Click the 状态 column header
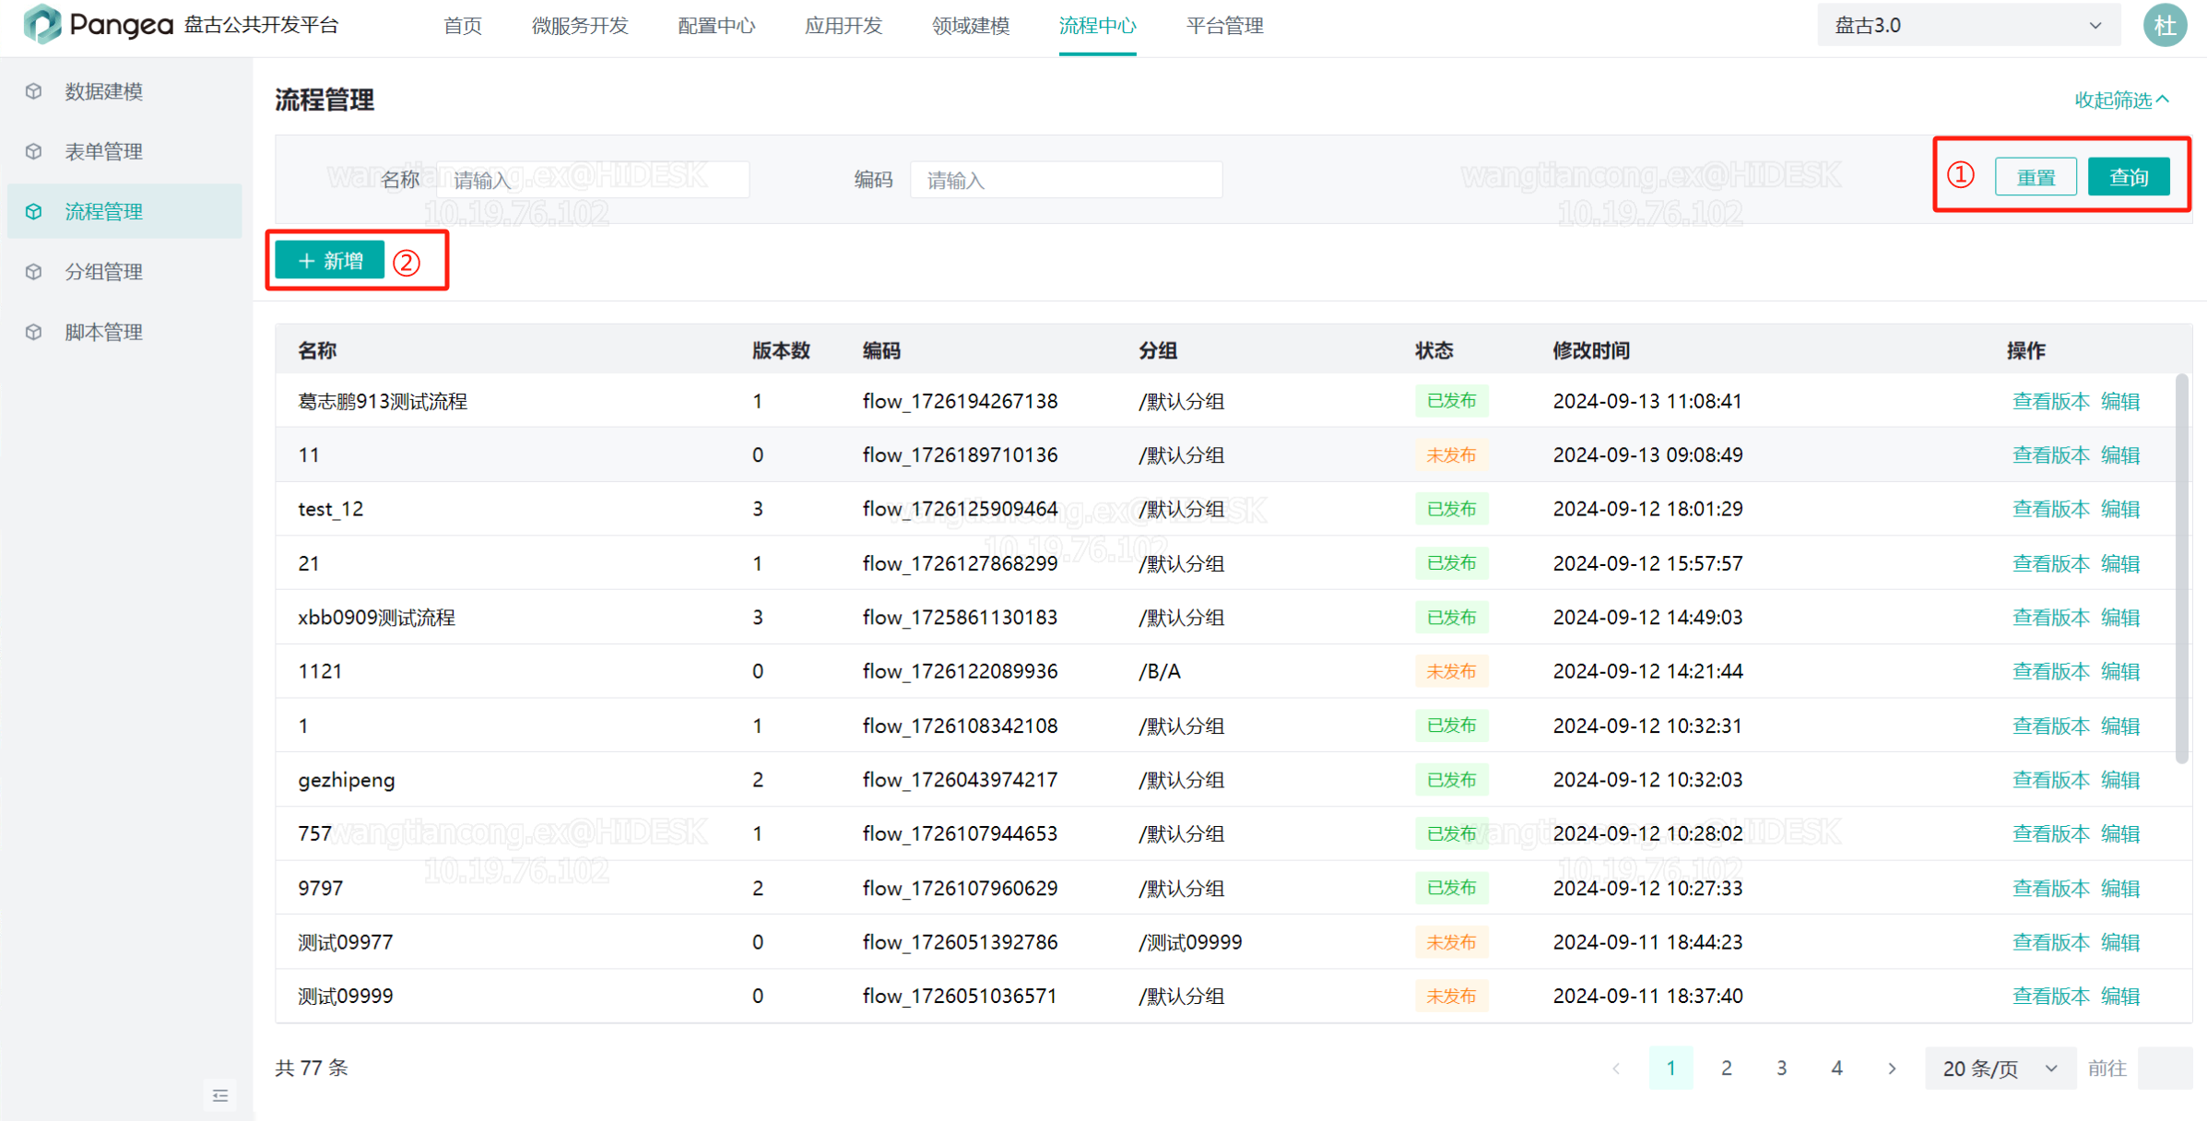This screenshot has height=1121, width=2207. [x=1434, y=350]
